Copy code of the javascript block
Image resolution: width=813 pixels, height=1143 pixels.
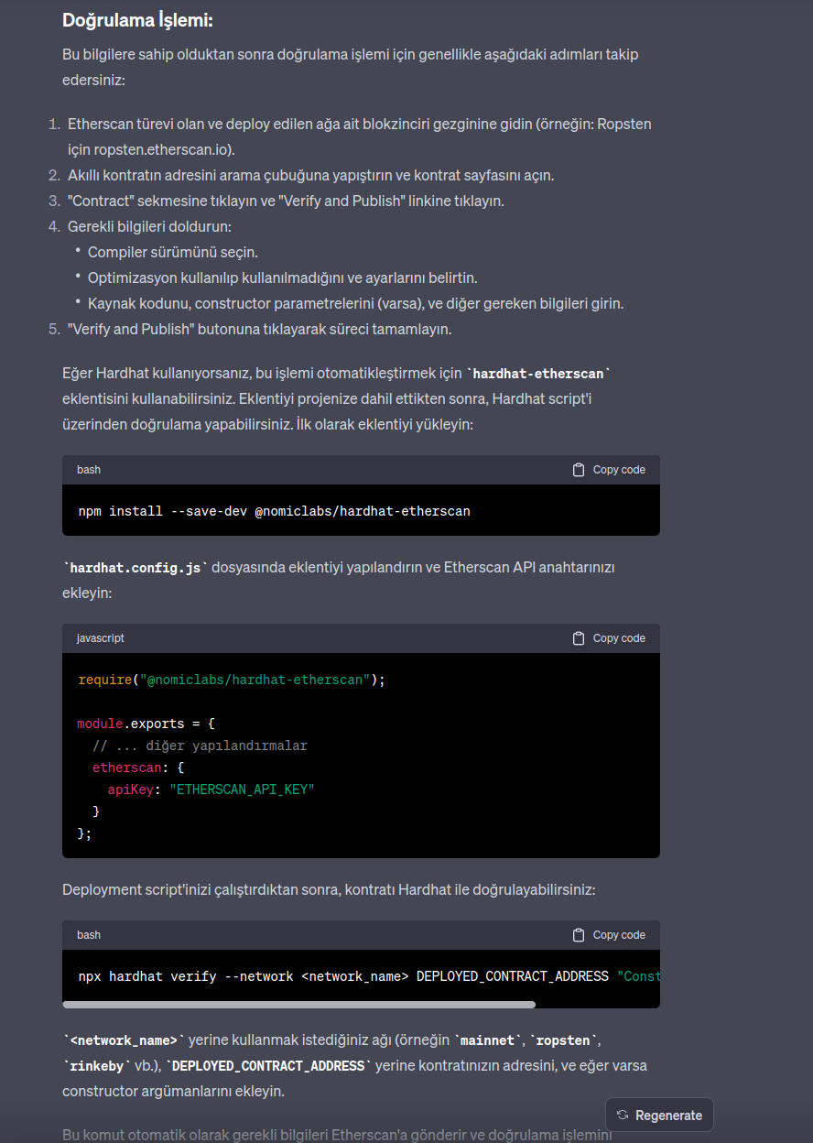[x=609, y=638]
